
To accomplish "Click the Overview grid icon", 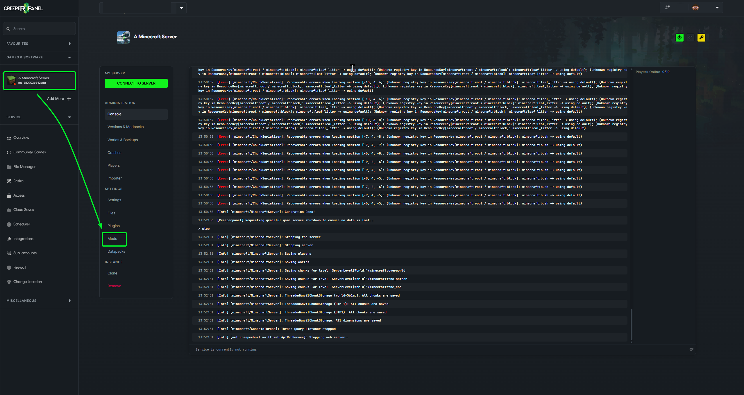I will coord(9,138).
